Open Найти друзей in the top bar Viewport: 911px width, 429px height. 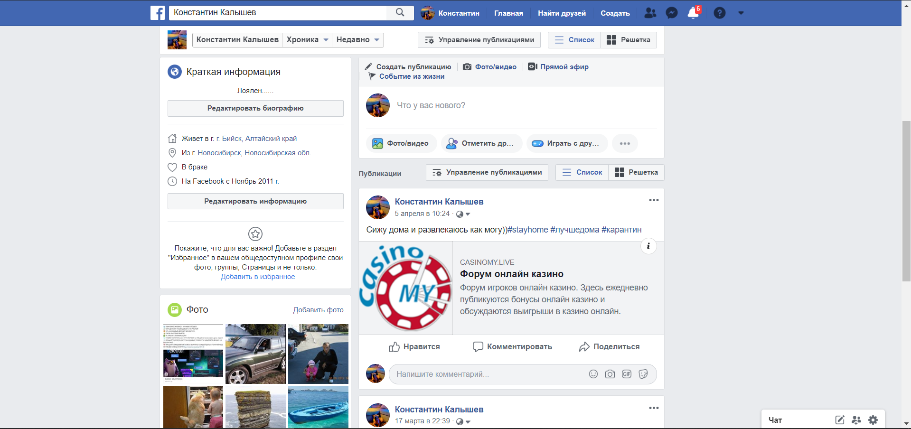(562, 13)
